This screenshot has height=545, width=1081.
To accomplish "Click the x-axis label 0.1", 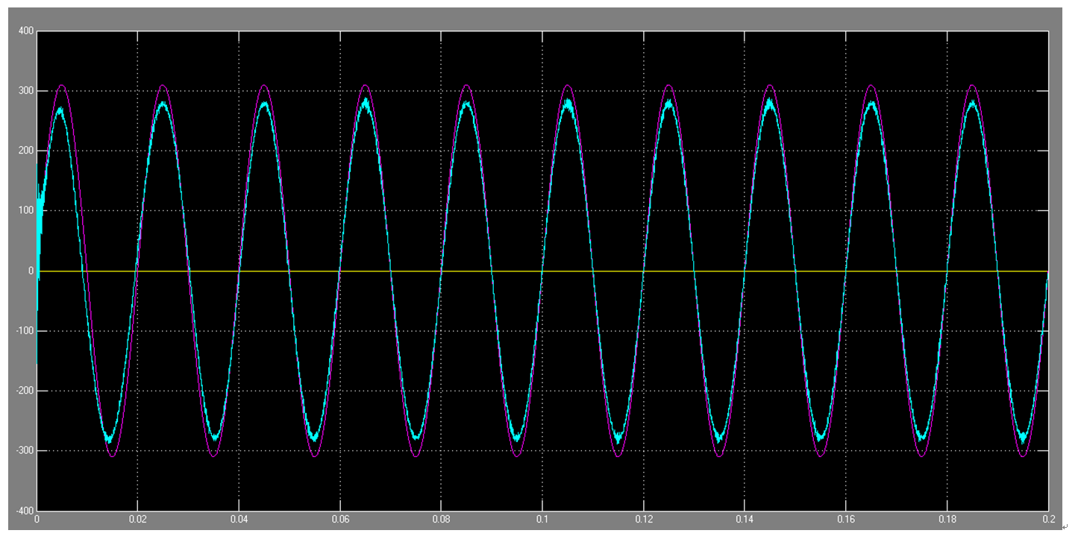I will pos(542,518).
